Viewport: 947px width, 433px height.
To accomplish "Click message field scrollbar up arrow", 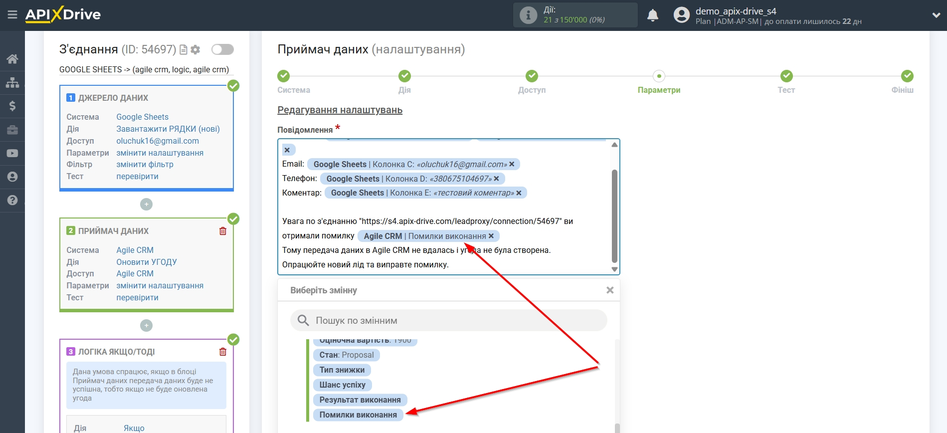I will tap(614, 145).
